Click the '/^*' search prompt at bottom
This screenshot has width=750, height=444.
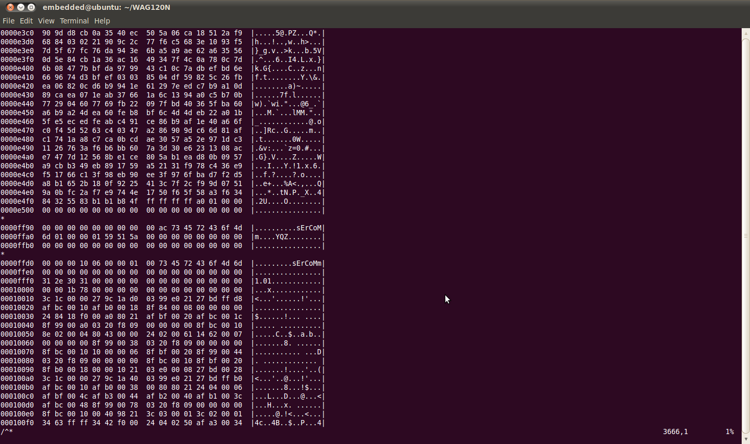tap(7, 431)
